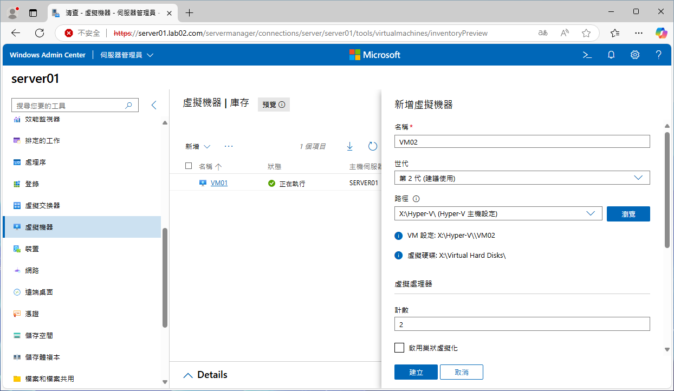Open 登錄 tool in sidebar
Image resolution: width=674 pixels, height=391 pixels.
[x=82, y=184]
